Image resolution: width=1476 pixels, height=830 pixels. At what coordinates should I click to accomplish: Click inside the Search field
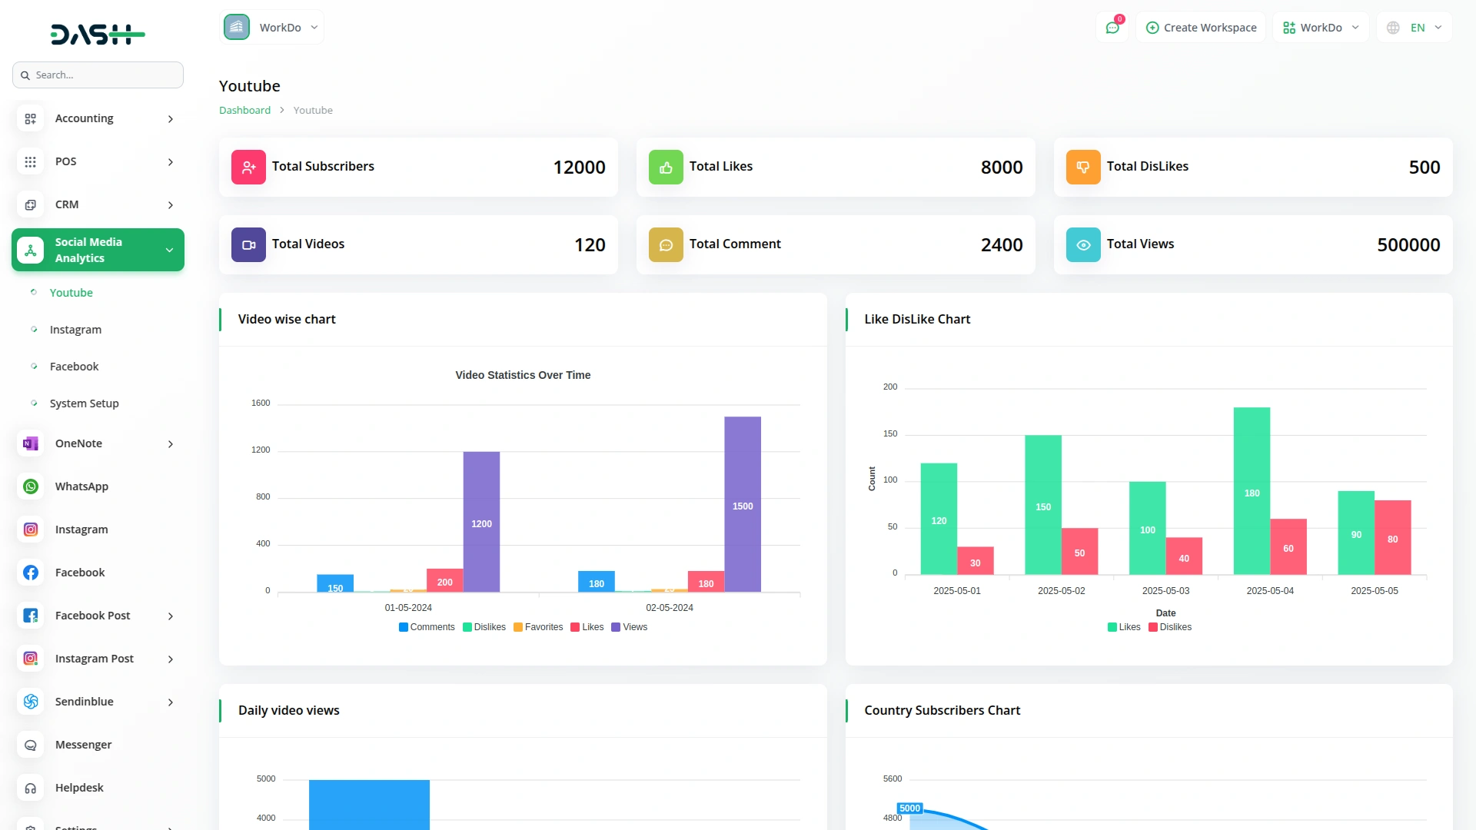click(x=98, y=75)
